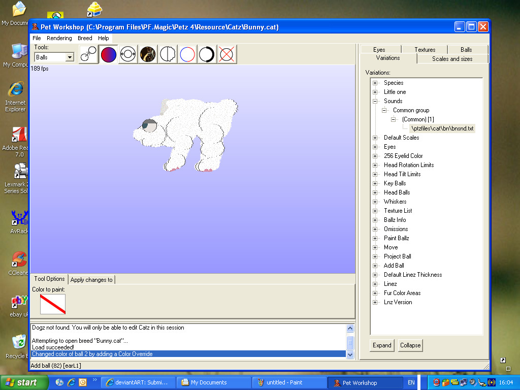Select the red X delete ball tool
Image resolution: width=520 pixels, height=390 pixels.
(226, 54)
